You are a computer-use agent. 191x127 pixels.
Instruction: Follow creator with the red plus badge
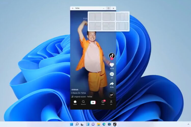pos(112,59)
